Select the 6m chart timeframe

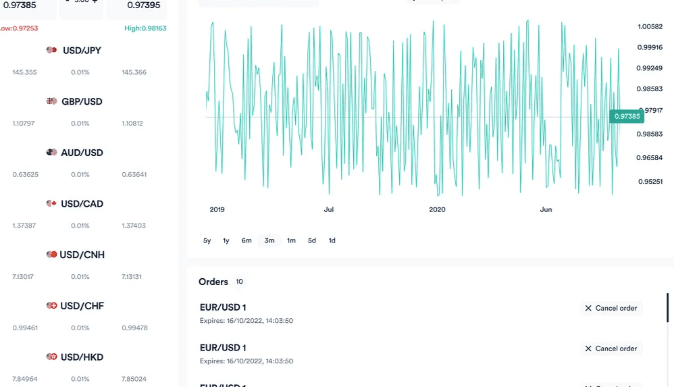[247, 240]
